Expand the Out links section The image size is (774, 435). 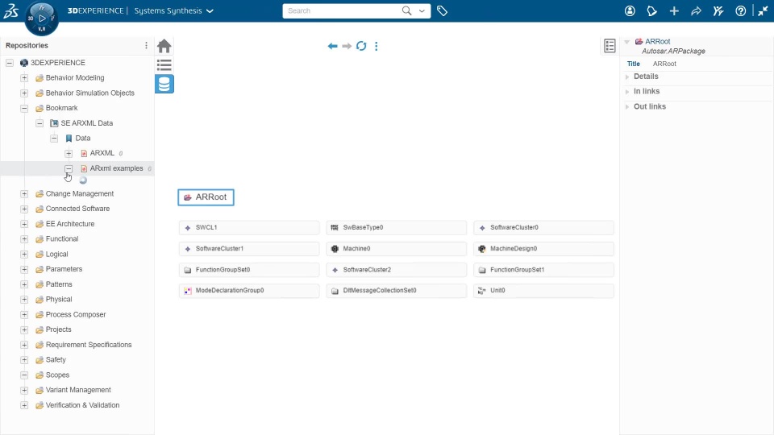tap(627, 106)
